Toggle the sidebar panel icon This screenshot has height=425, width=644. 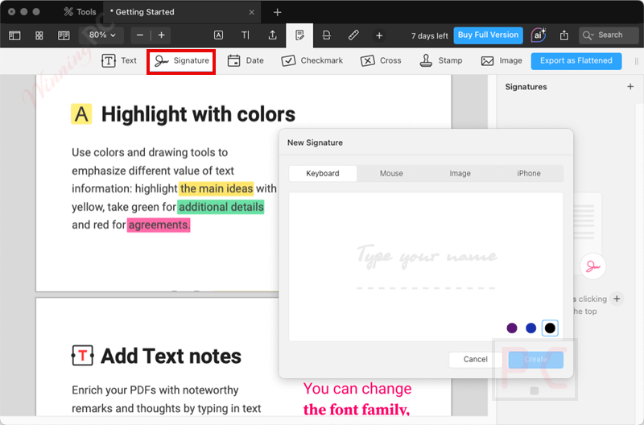click(x=14, y=35)
